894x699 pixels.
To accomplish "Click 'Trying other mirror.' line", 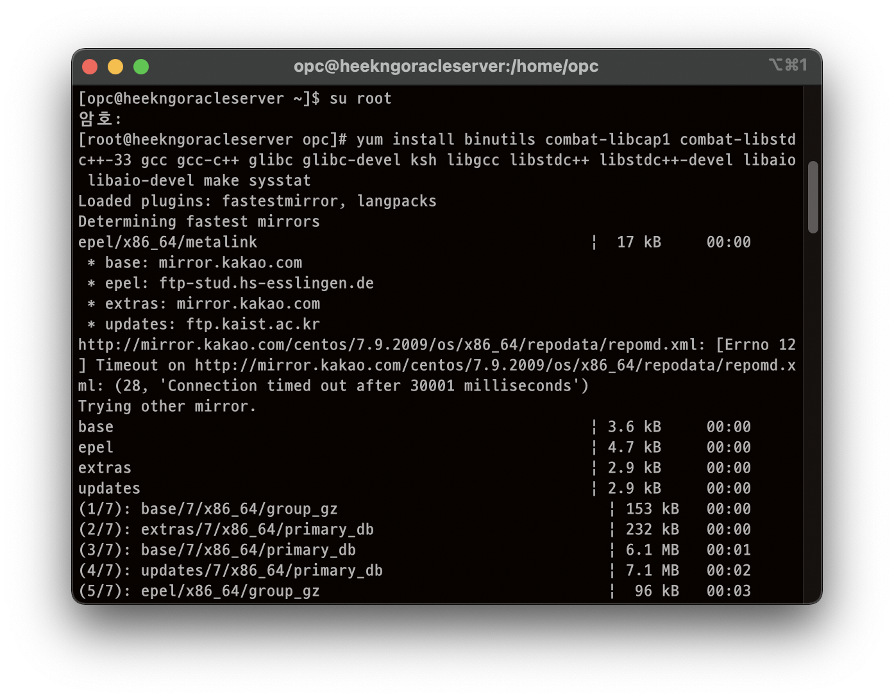I will click(167, 407).
